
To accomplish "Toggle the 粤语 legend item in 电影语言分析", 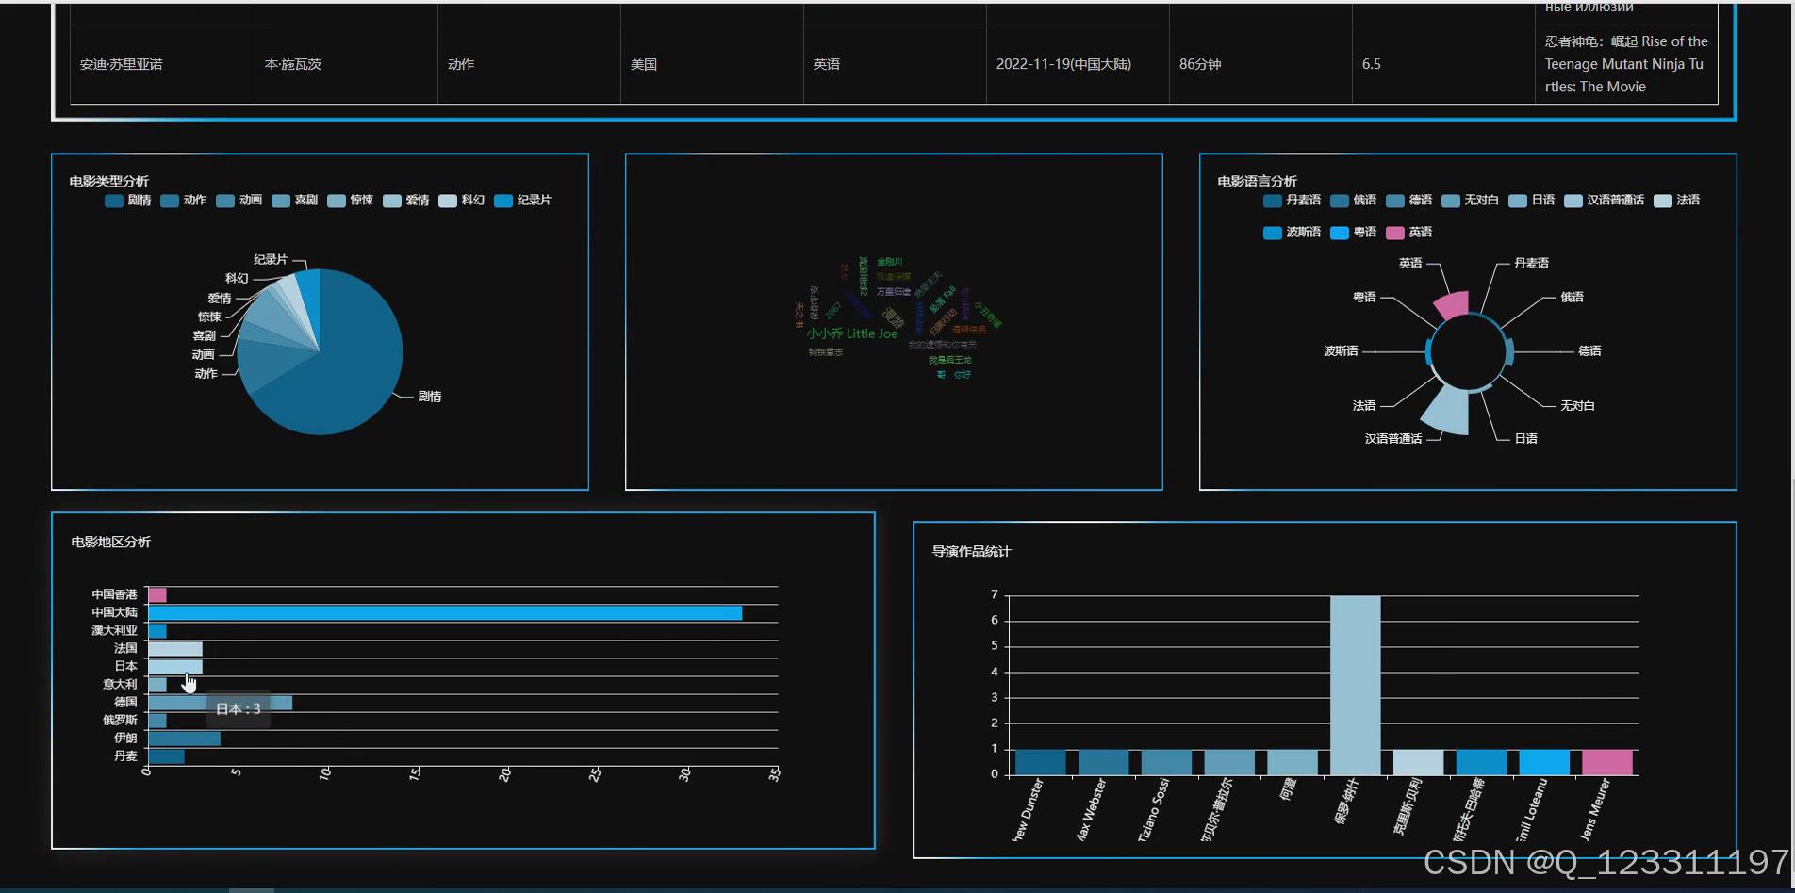I will (x=1354, y=233).
